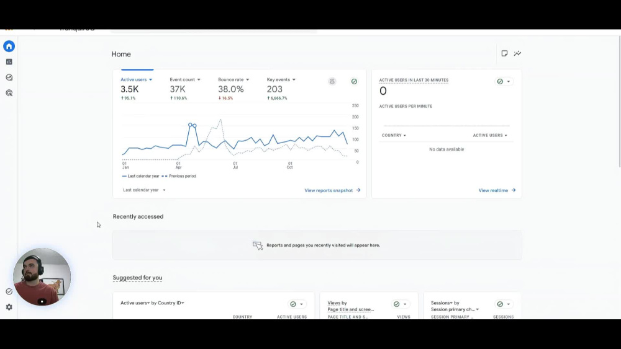Open the Explore icon in sidebar

tap(9, 77)
